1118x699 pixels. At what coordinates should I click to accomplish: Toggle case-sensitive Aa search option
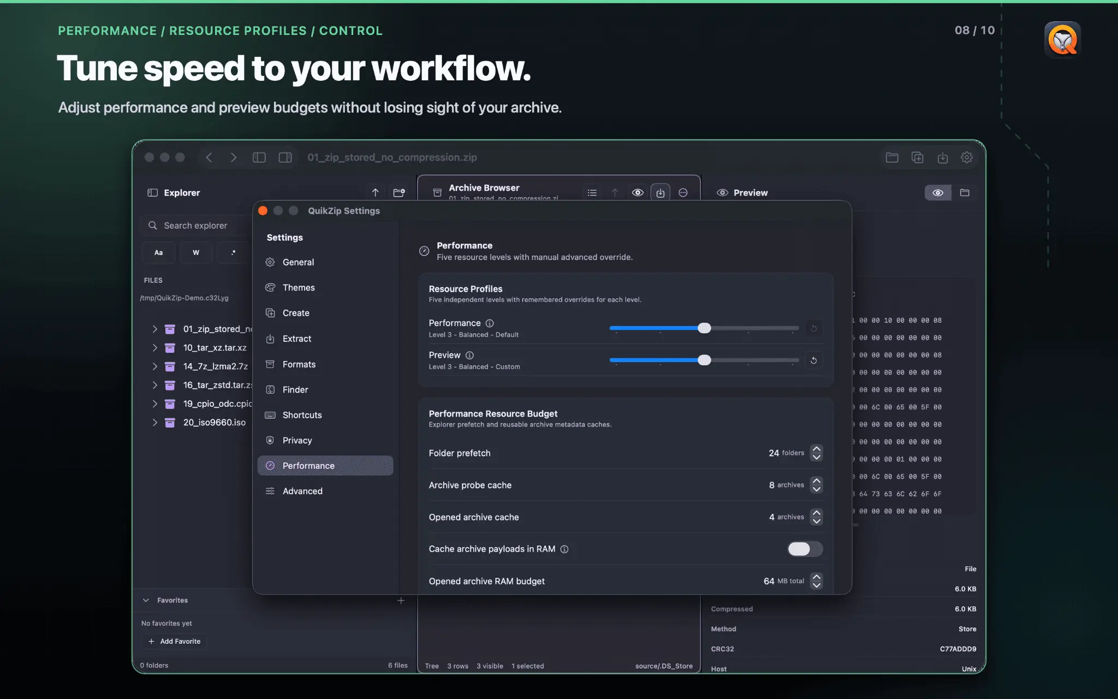pyautogui.click(x=158, y=252)
